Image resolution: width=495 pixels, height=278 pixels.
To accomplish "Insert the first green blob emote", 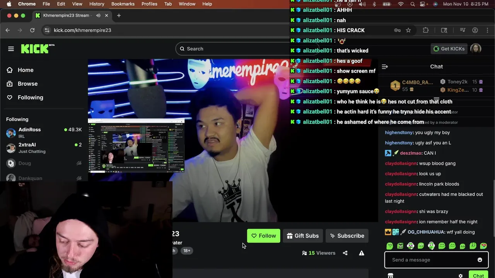I will 390,246.
